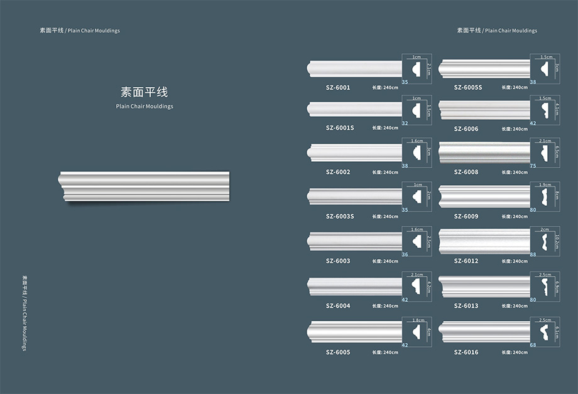
Task: Click the SZ-6013 cross-section profile diagram
Action: point(545,287)
